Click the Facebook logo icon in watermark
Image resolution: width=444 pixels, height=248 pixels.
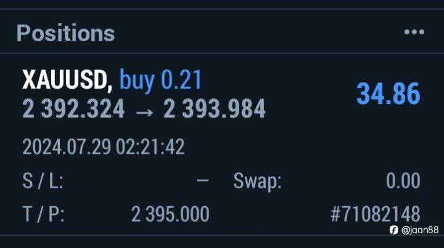point(393,230)
